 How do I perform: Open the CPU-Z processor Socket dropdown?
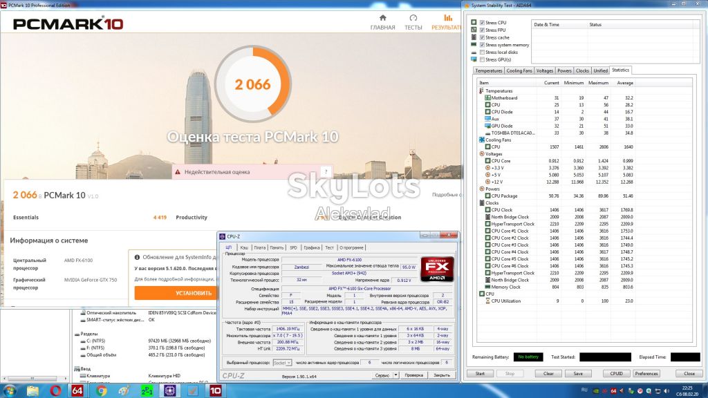tap(282, 363)
